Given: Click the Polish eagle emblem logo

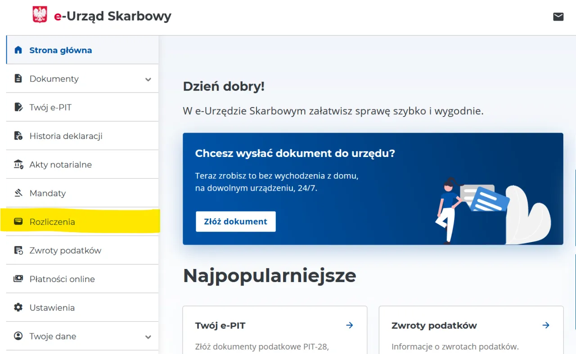Looking at the screenshot, I should [40, 15].
